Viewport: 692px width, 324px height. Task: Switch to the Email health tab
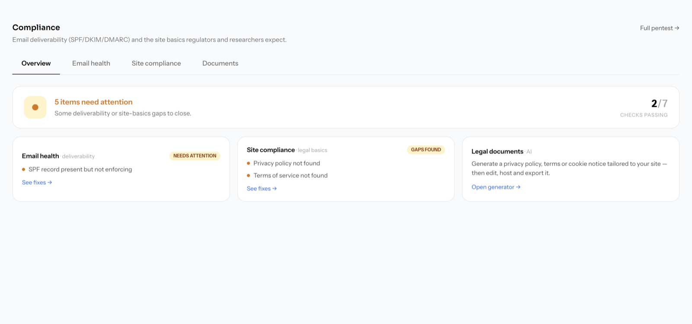[x=91, y=63]
